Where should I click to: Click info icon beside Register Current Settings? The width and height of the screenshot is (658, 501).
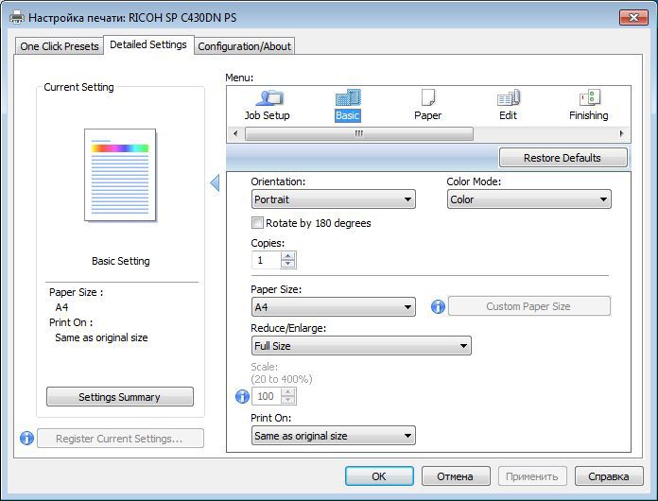(26, 438)
